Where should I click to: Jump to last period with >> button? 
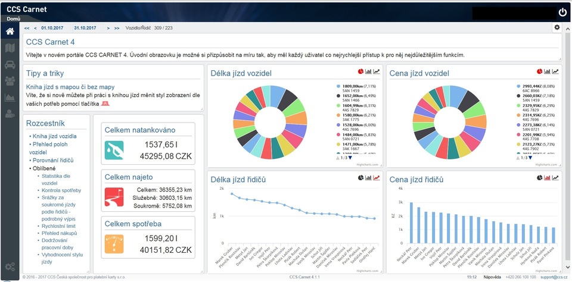(x=117, y=28)
